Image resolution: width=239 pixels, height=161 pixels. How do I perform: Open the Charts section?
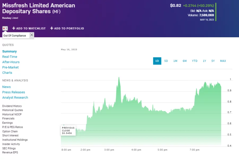[x=7, y=72]
